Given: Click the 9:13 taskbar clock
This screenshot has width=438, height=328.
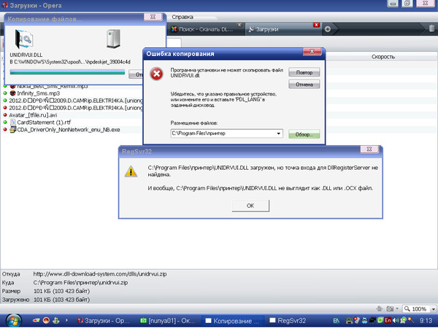Looking at the screenshot, I should tap(426, 321).
